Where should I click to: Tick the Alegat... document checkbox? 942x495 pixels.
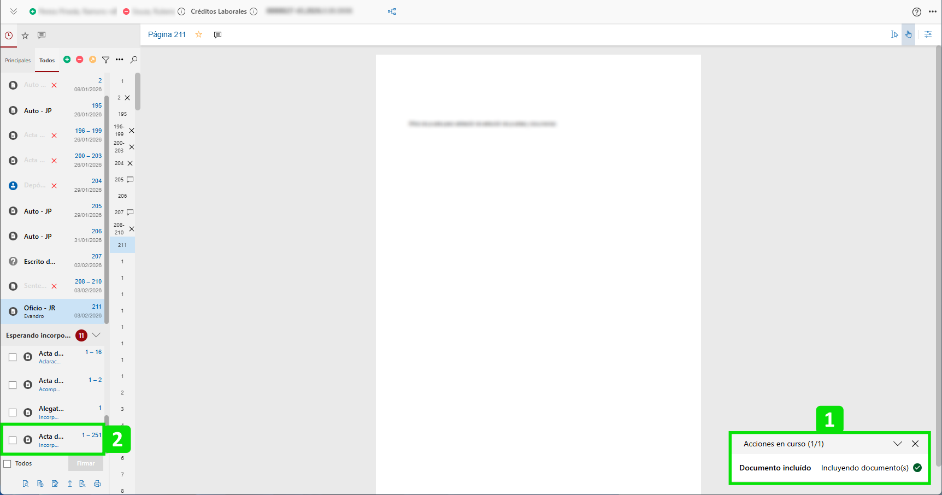pos(13,412)
